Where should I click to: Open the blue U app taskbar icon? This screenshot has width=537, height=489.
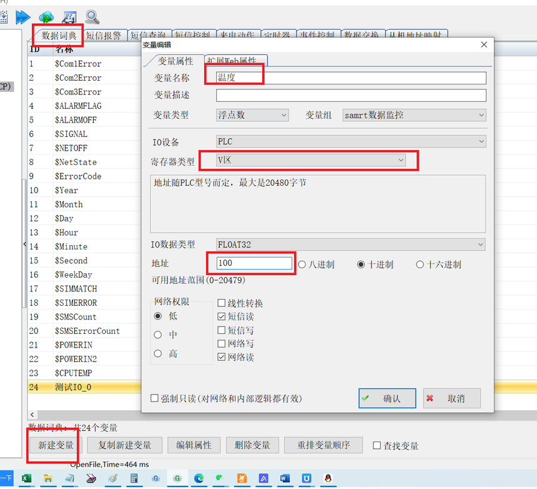tap(307, 478)
